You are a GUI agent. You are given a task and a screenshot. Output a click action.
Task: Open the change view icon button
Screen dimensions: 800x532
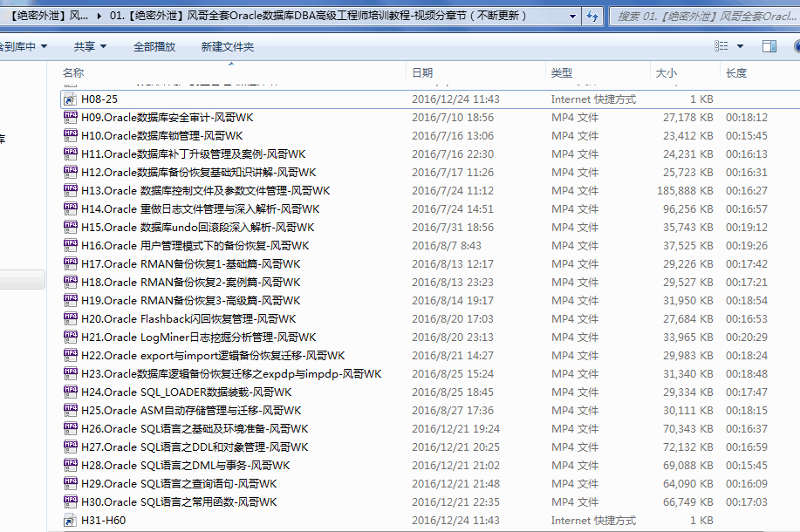pyautogui.click(x=721, y=46)
